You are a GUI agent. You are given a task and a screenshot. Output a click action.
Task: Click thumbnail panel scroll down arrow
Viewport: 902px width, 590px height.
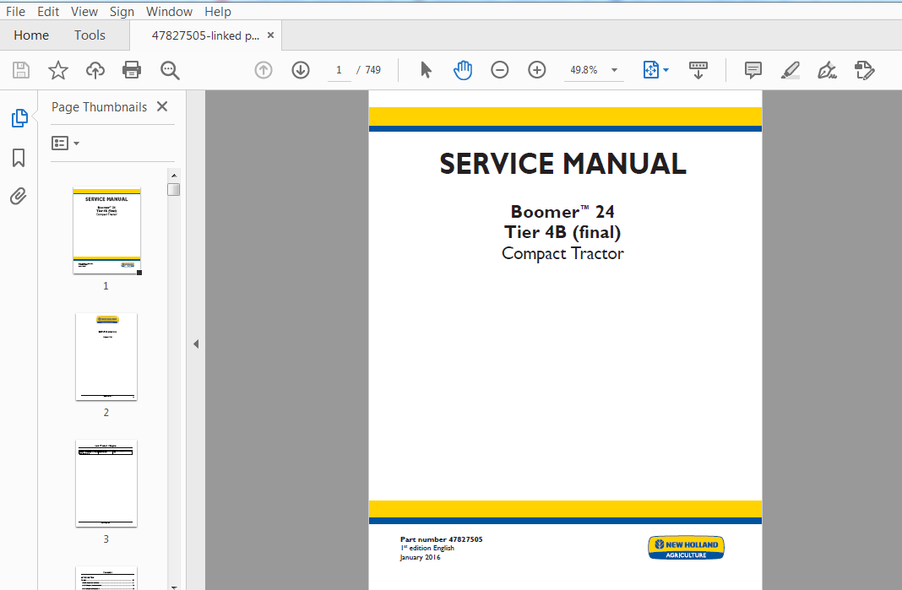tap(174, 587)
